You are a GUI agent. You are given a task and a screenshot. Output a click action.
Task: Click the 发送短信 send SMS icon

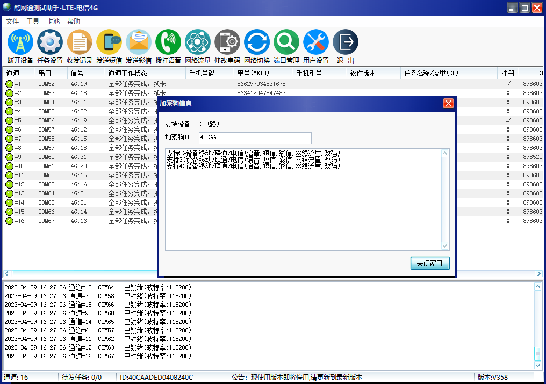109,42
